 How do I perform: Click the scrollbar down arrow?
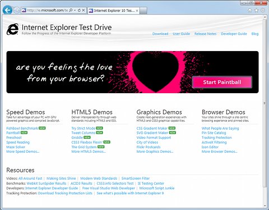pyautogui.click(x=265, y=206)
